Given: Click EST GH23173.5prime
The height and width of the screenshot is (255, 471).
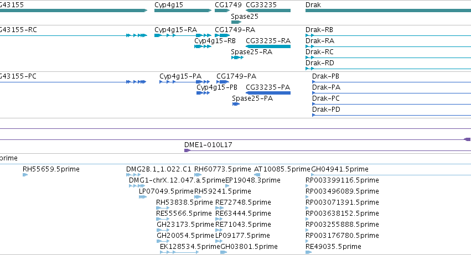Looking at the screenshot, I should point(163,230).
